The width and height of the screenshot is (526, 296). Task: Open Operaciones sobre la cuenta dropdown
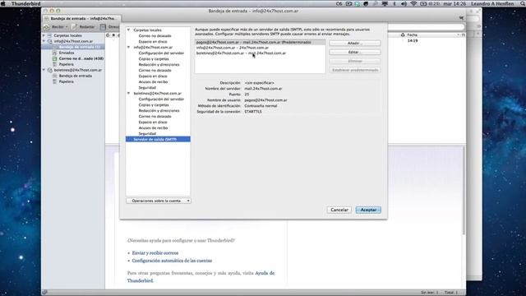pos(159,201)
